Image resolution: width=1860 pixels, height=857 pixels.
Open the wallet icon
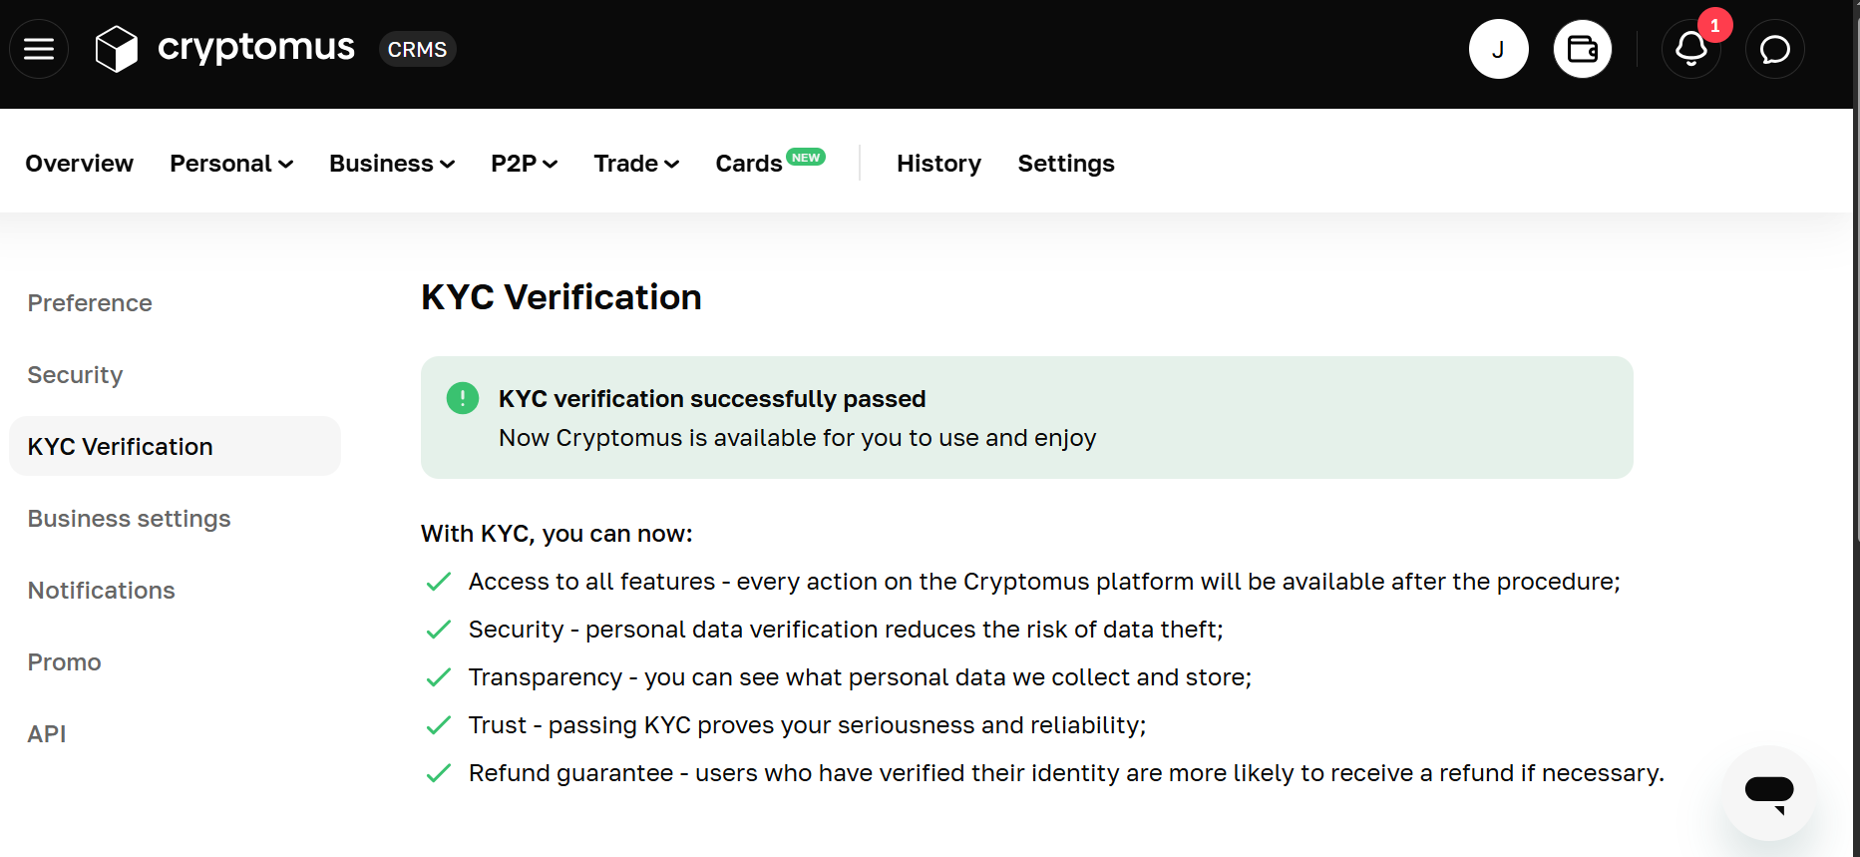coord(1583,49)
